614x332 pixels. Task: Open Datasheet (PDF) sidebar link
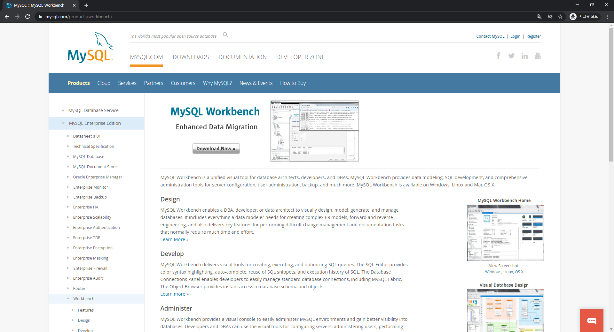tap(88, 136)
